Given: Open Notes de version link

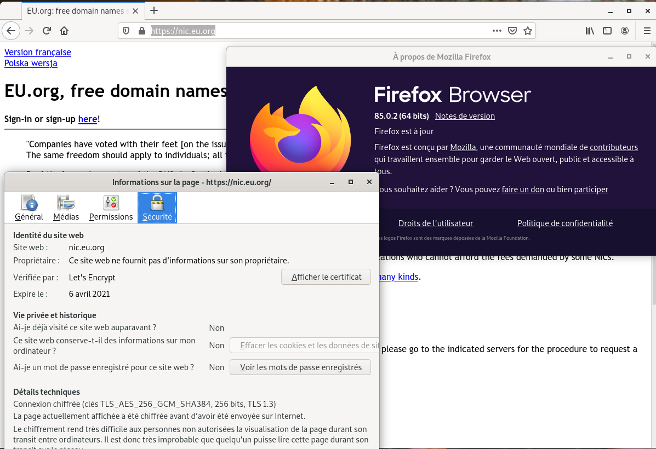Looking at the screenshot, I should pos(465,116).
